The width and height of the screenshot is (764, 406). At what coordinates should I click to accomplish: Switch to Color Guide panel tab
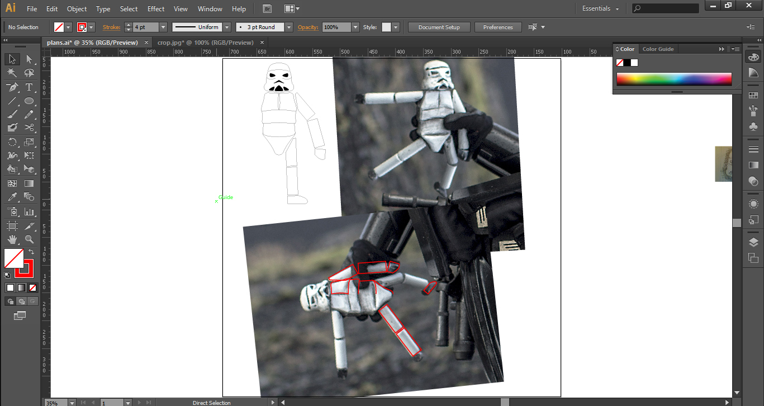click(658, 49)
